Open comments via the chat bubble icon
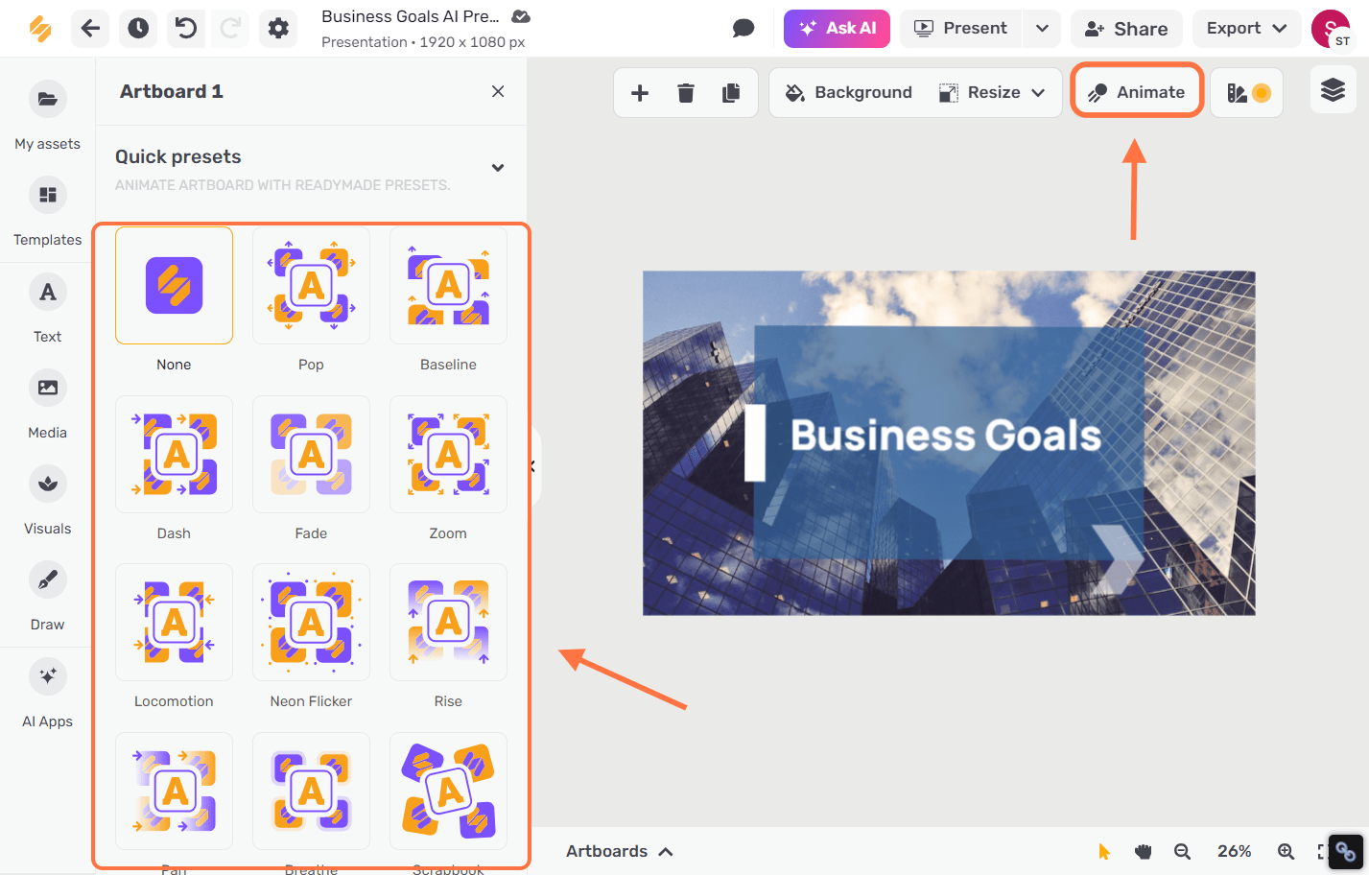The image size is (1369, 875). 744,29
